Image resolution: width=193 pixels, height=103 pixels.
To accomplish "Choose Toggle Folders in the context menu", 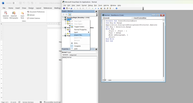I will tap(80, 27).
